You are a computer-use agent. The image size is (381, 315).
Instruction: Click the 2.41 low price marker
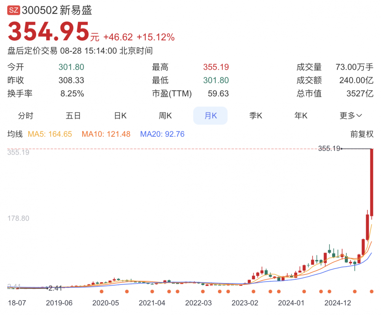click(55, 288)
